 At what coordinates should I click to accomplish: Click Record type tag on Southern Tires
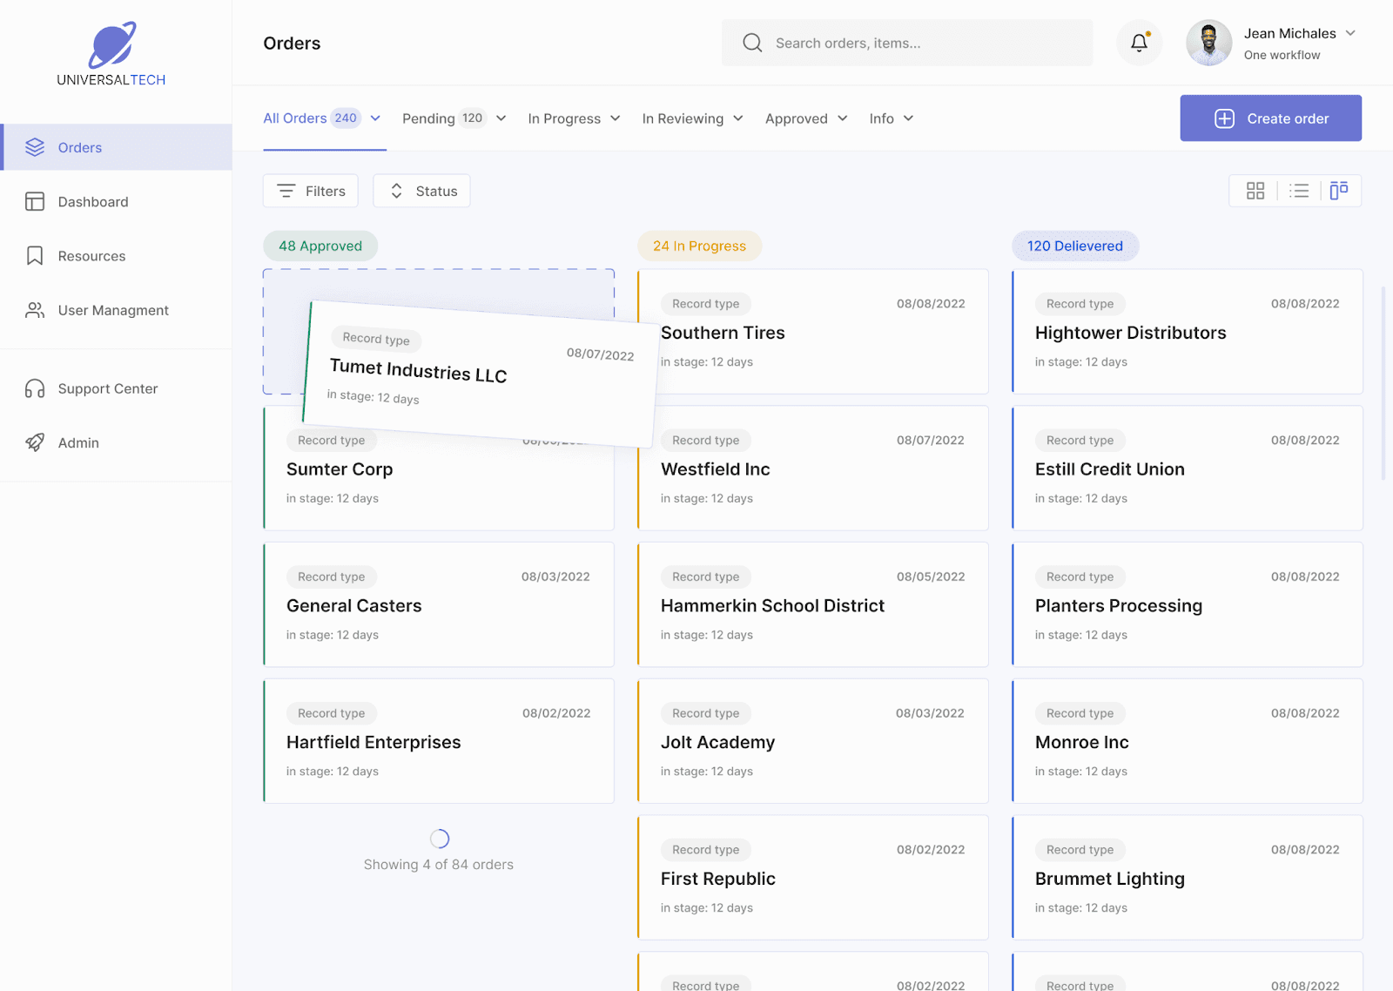706,304
